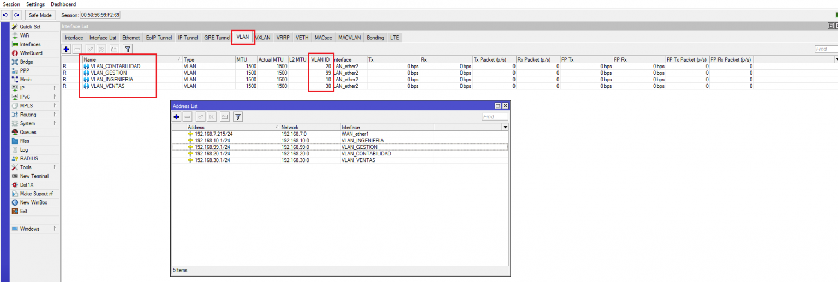Click disable (X) icon in Address List toolbar
This screenshot has width=838, height=282.
211,117
